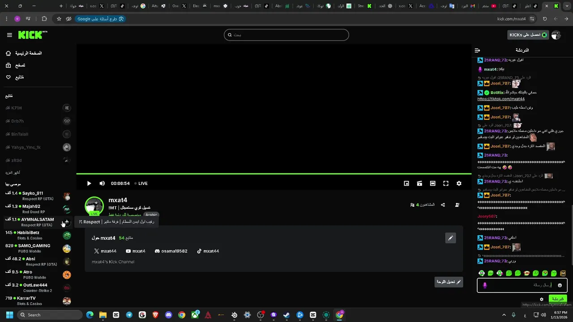
Task: Click the follow user icon beside share
Action: (x=457, y=205)
